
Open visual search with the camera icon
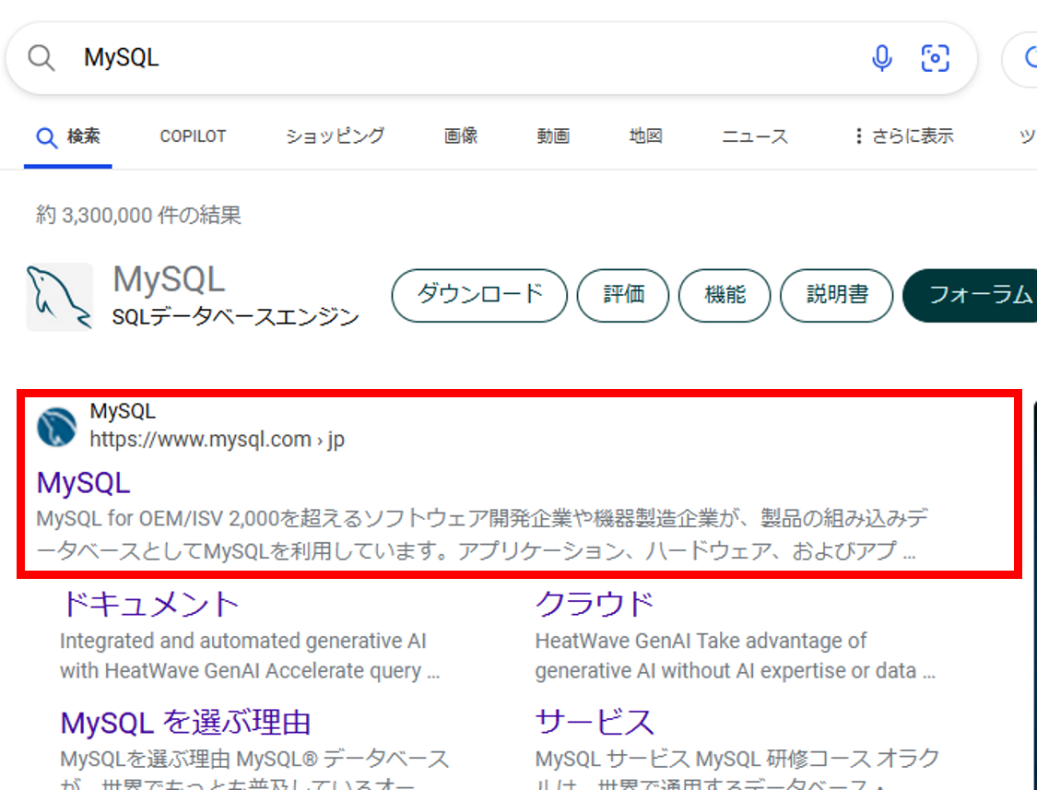(936, 57)
